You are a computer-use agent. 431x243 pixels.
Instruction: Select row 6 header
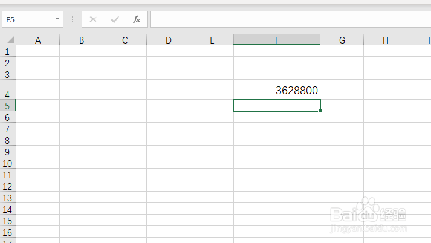[x=8, y=117]
